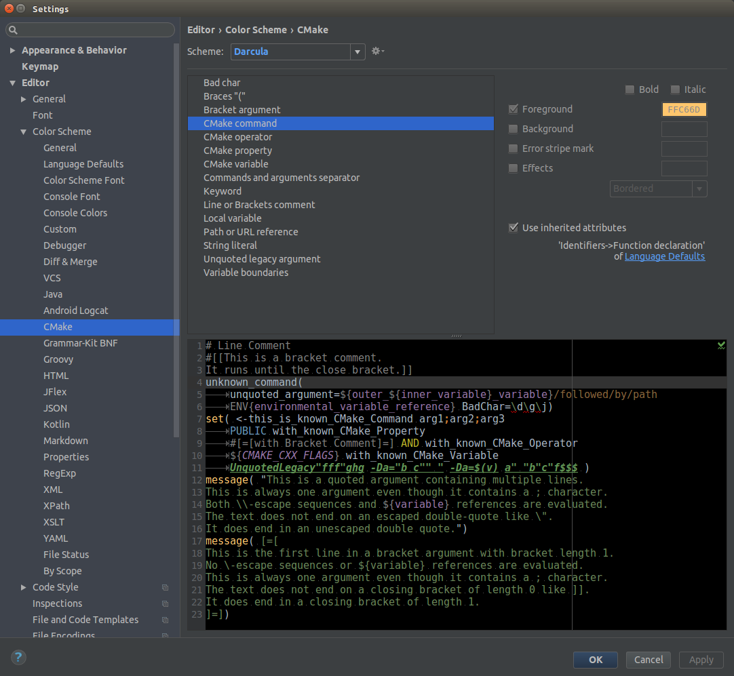Image resolution: width=734 pixels, height=676 pixels.
Task: Expand the Code Style node
Action: (24, 587)
